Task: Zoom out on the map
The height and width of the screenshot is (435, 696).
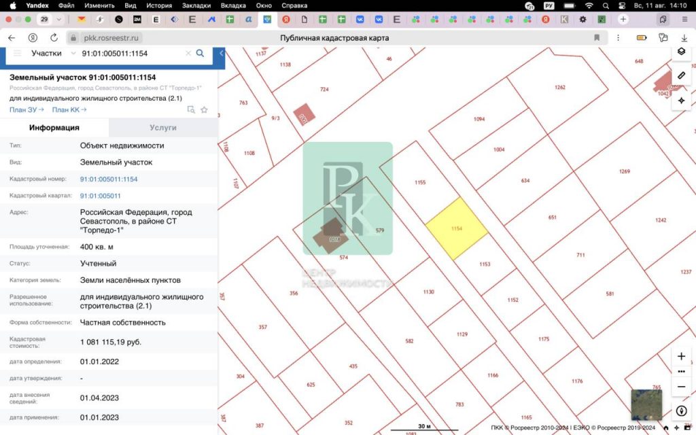Action: coord(681,387)
